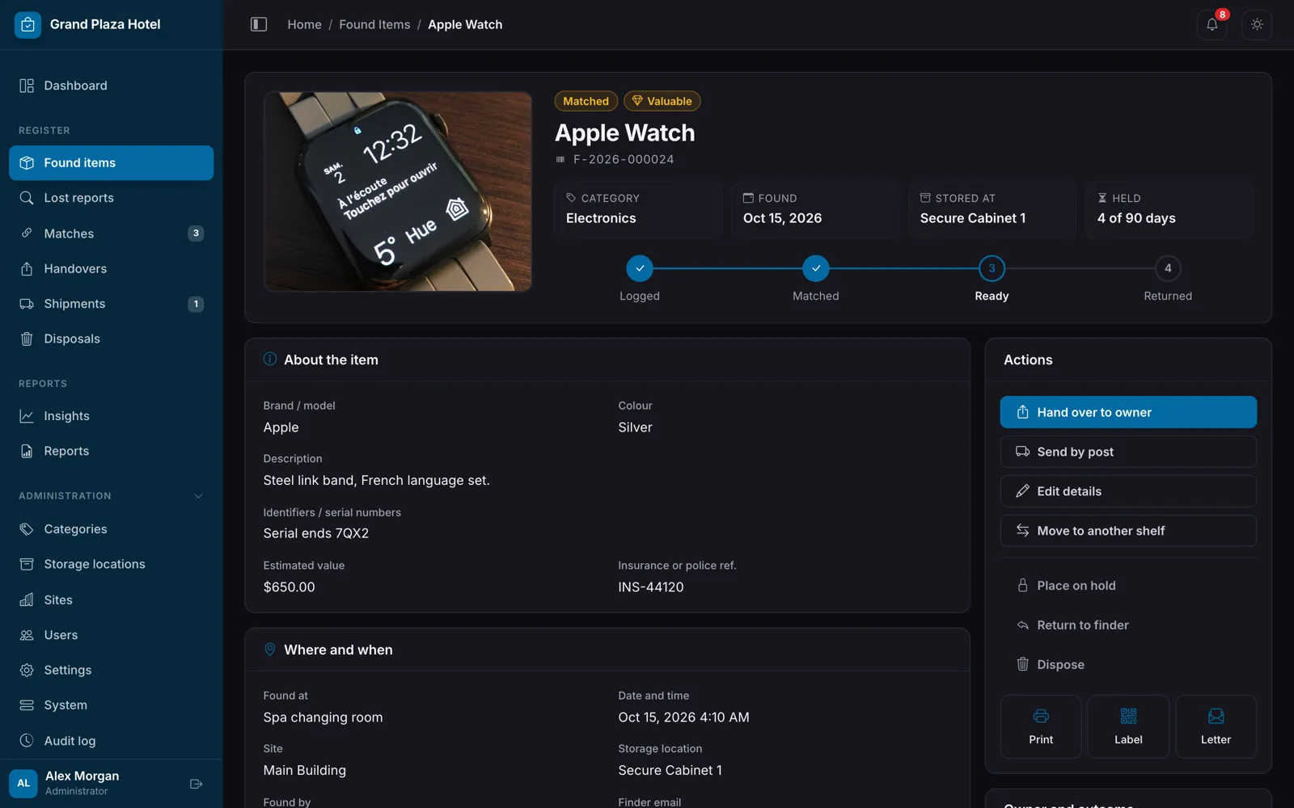Click the Print button
The width and height of the screenshot is (1294, 808).
1041,726
